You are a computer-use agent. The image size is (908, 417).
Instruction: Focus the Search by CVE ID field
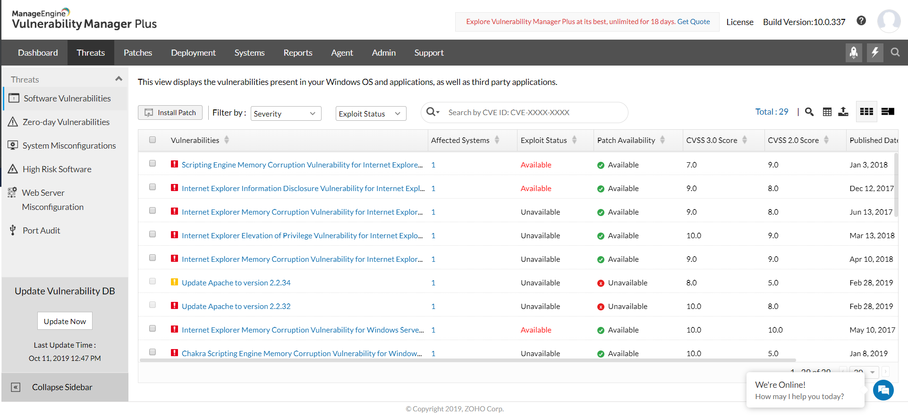point(534,113)
